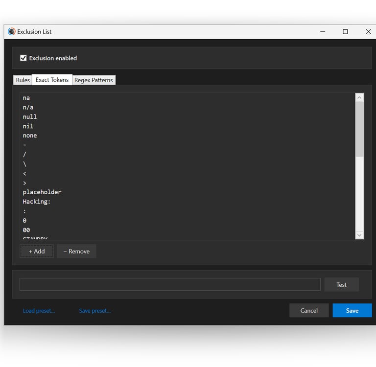Select the 'Hacking:' token entry
This screenshot has width=376, height=367.
tap(37, 201)
